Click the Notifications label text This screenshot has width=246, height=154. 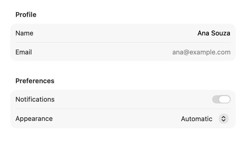coord(35,99)
